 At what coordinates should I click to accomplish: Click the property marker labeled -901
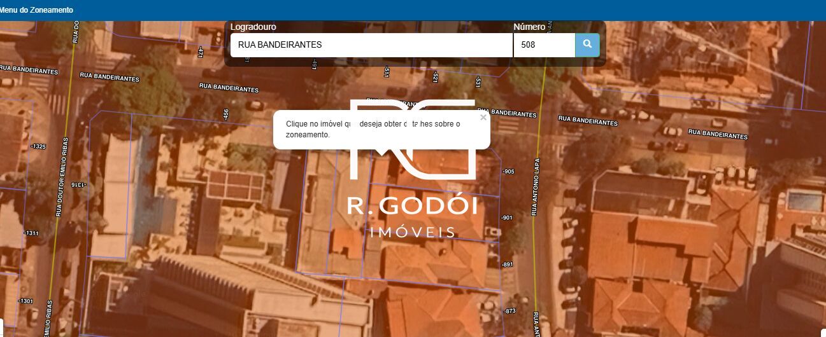coord(507,217)
